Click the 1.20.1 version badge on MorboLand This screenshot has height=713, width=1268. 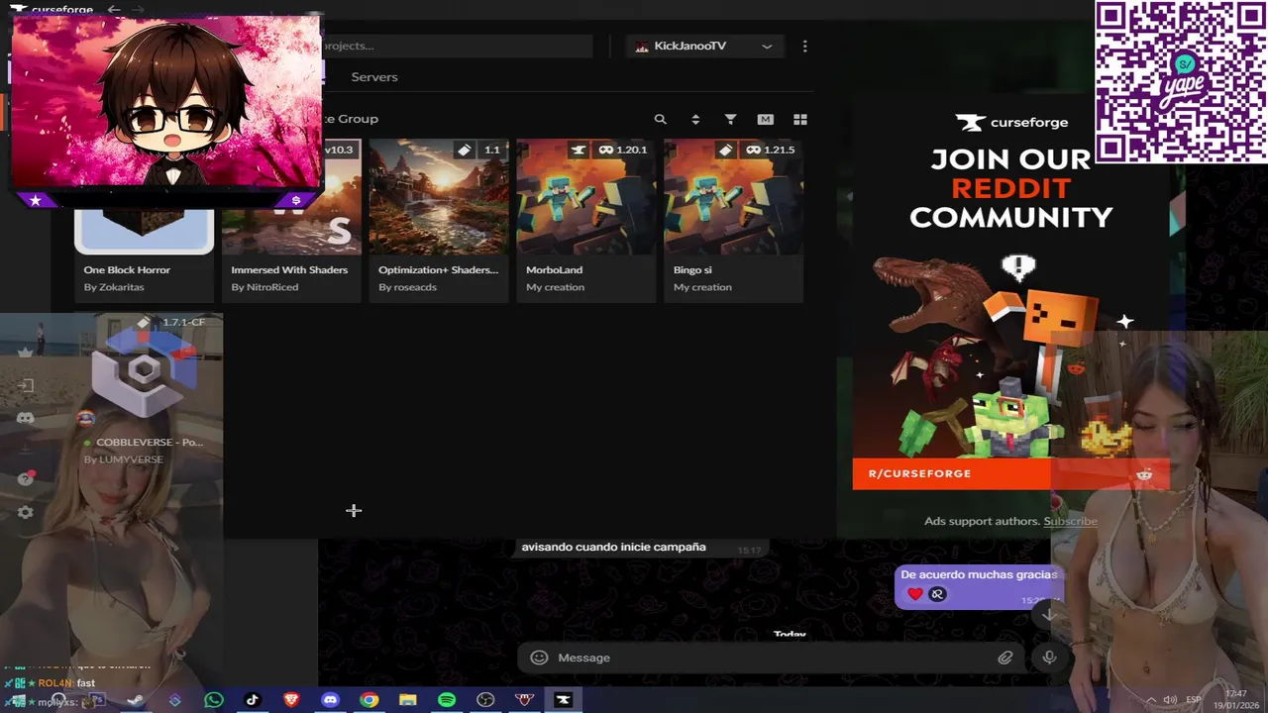click(622, 150)
